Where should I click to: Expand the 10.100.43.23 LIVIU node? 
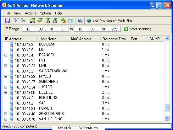tap(6, 66)
